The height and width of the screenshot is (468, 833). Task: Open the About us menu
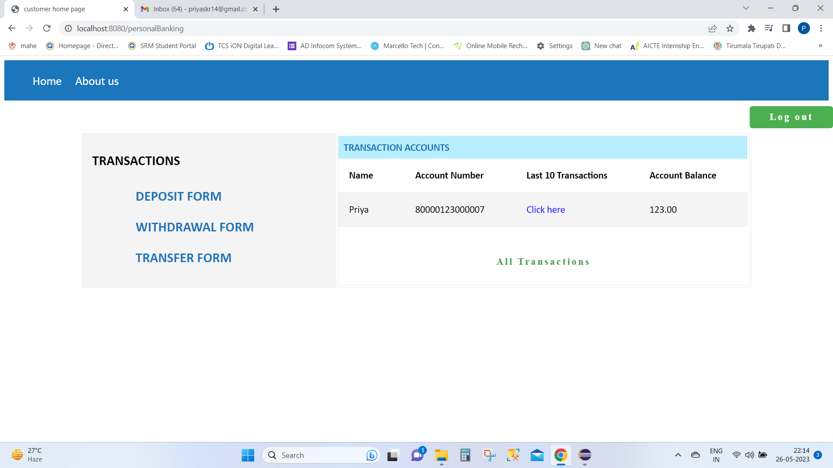(x=97, y=81)
